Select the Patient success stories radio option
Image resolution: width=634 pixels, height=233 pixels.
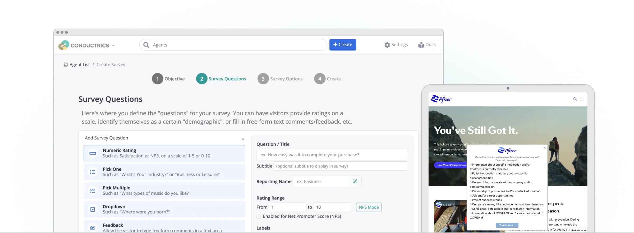pos(471,200)
